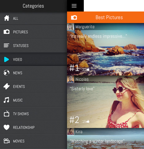
Task: Choose the Statuses lines icon
Action: coord(7,45)
